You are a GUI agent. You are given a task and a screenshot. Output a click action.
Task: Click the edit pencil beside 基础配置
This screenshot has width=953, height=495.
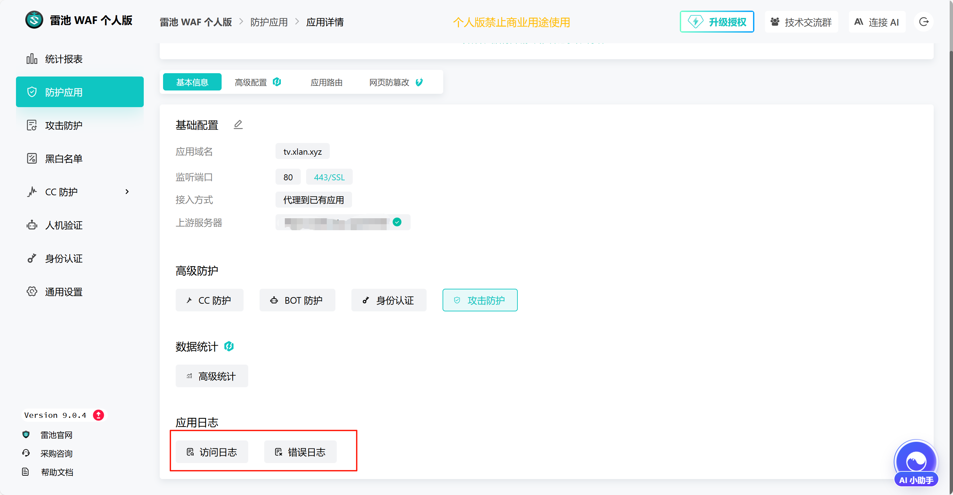(x=238, y=125)
